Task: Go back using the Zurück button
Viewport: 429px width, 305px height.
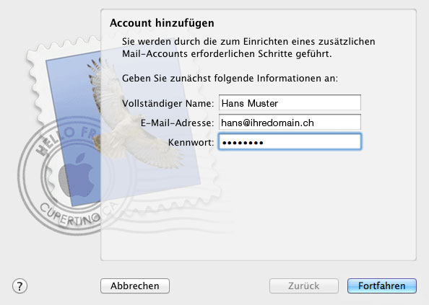Action: pyautogui.click(x=304, y=286)
